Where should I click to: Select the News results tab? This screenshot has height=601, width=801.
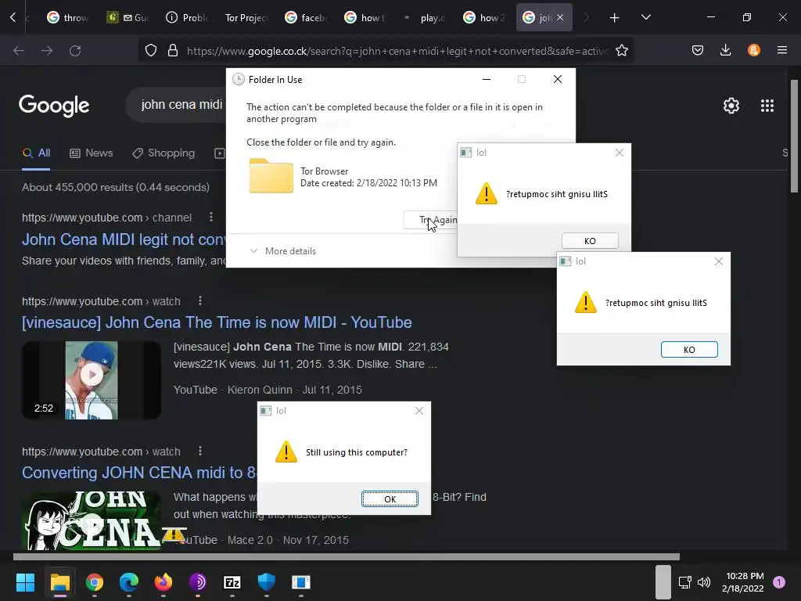(x=92, y=153)
